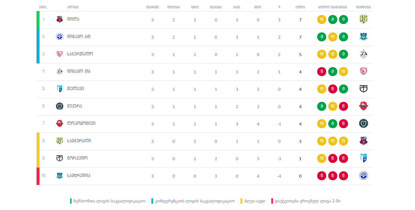The height and width of the screenshot is (210, 415).
Task: Open the next-opponent logo in Lokomotivi's row
Action: click(363, 124)
